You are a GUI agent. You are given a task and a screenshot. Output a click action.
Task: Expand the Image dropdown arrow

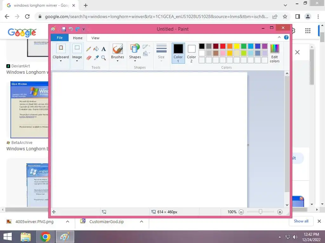coord(77,61)
